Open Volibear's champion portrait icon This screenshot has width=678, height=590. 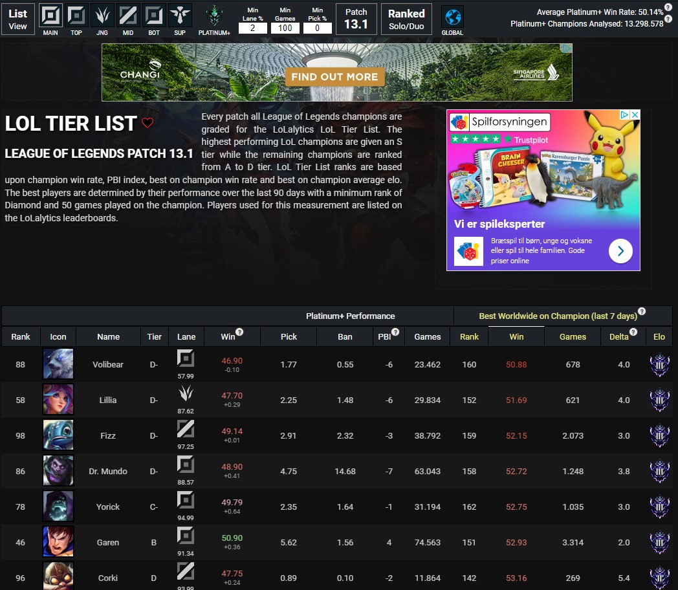pyautogui.click(x=58, y=364)
